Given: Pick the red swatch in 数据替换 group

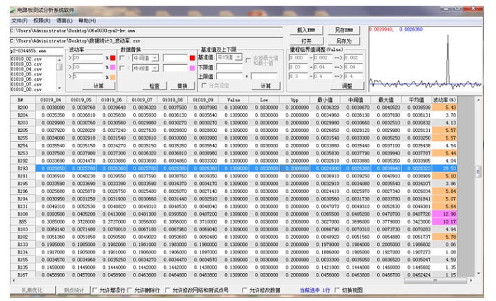Looking at the screenshot, I should (x=192, y=58).
